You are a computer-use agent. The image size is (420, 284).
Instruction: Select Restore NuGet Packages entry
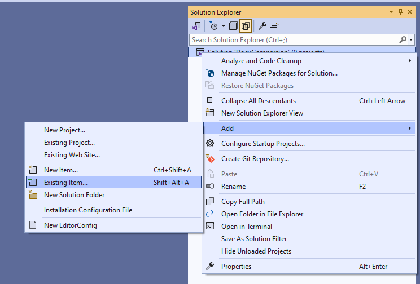pos(309,86)
